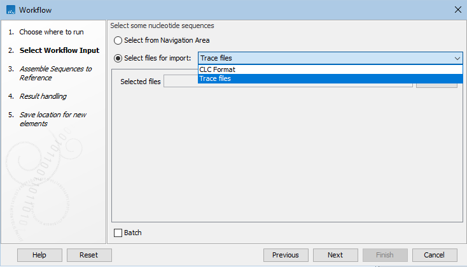Cancel the workflow dialog

pyautogui.click(x=435, y=255)
